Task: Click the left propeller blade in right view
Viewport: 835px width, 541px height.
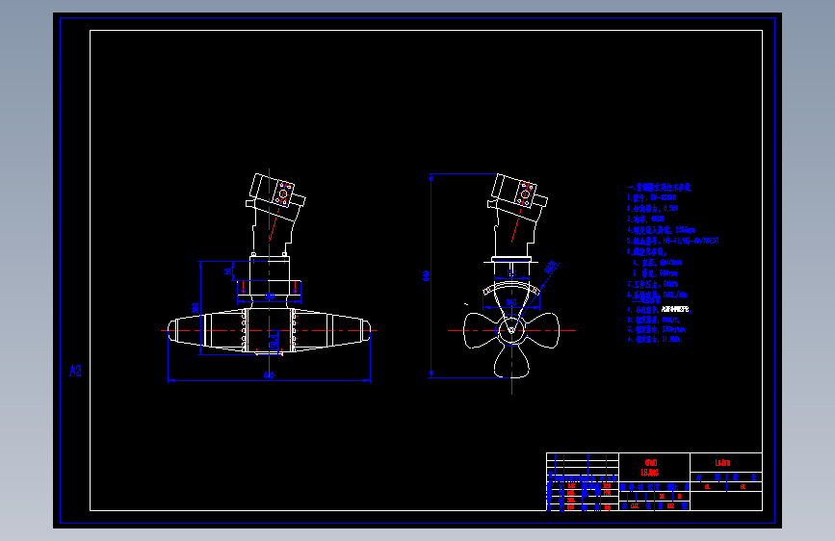Action: [482, 331]
